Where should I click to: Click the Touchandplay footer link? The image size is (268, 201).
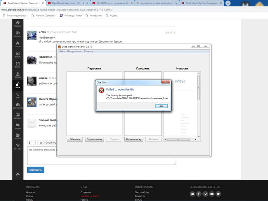click(142, 192)
